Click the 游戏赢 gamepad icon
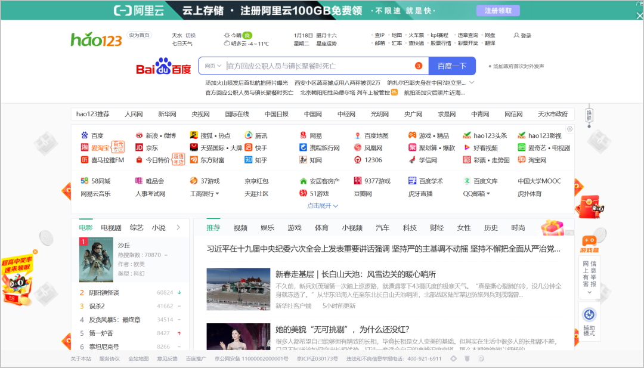Image resolution: width=644 pixels, height=368 pixels. [589, 240]
